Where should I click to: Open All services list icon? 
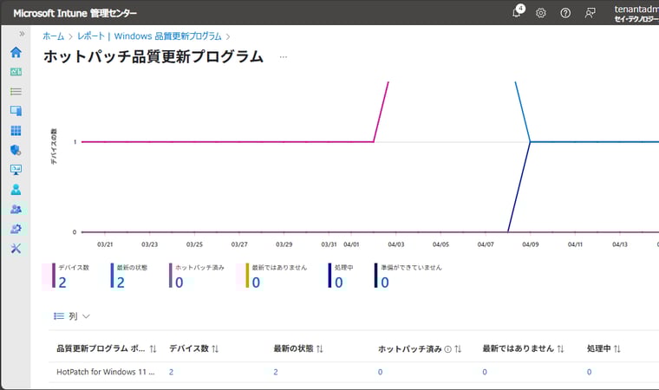pyautogui.click(x=16, y=92)
